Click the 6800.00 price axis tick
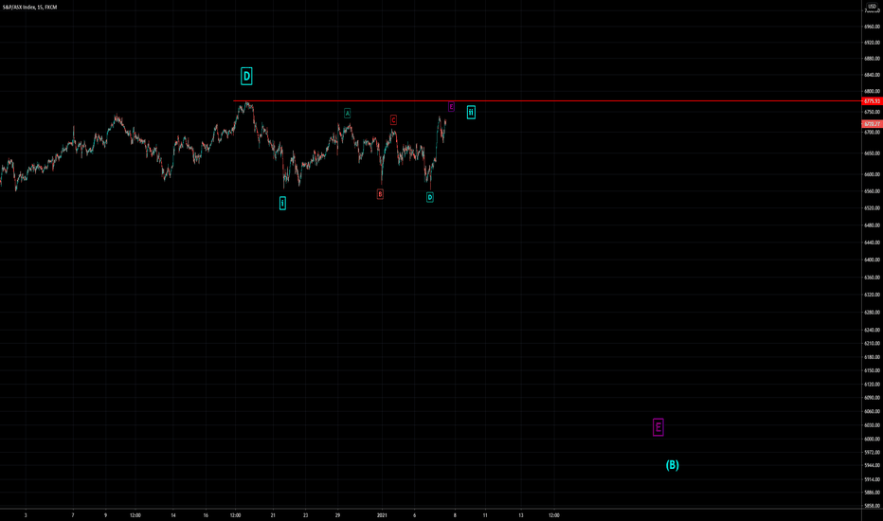The height and width of the screenshot is (521, 883). 872,91
